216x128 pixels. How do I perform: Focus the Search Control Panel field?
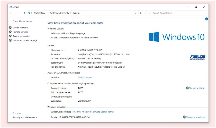click(176, 13)
